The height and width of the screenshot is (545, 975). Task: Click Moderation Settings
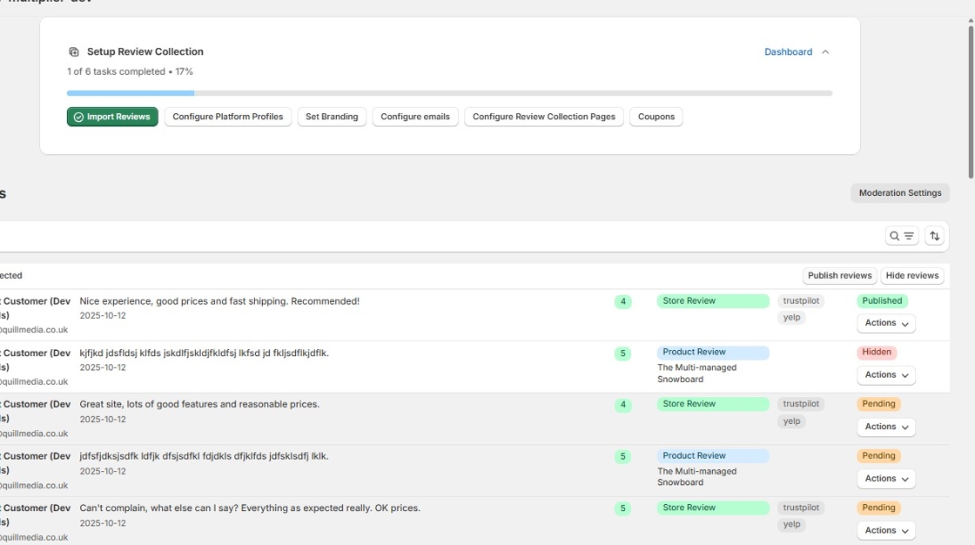coord(900,192)
